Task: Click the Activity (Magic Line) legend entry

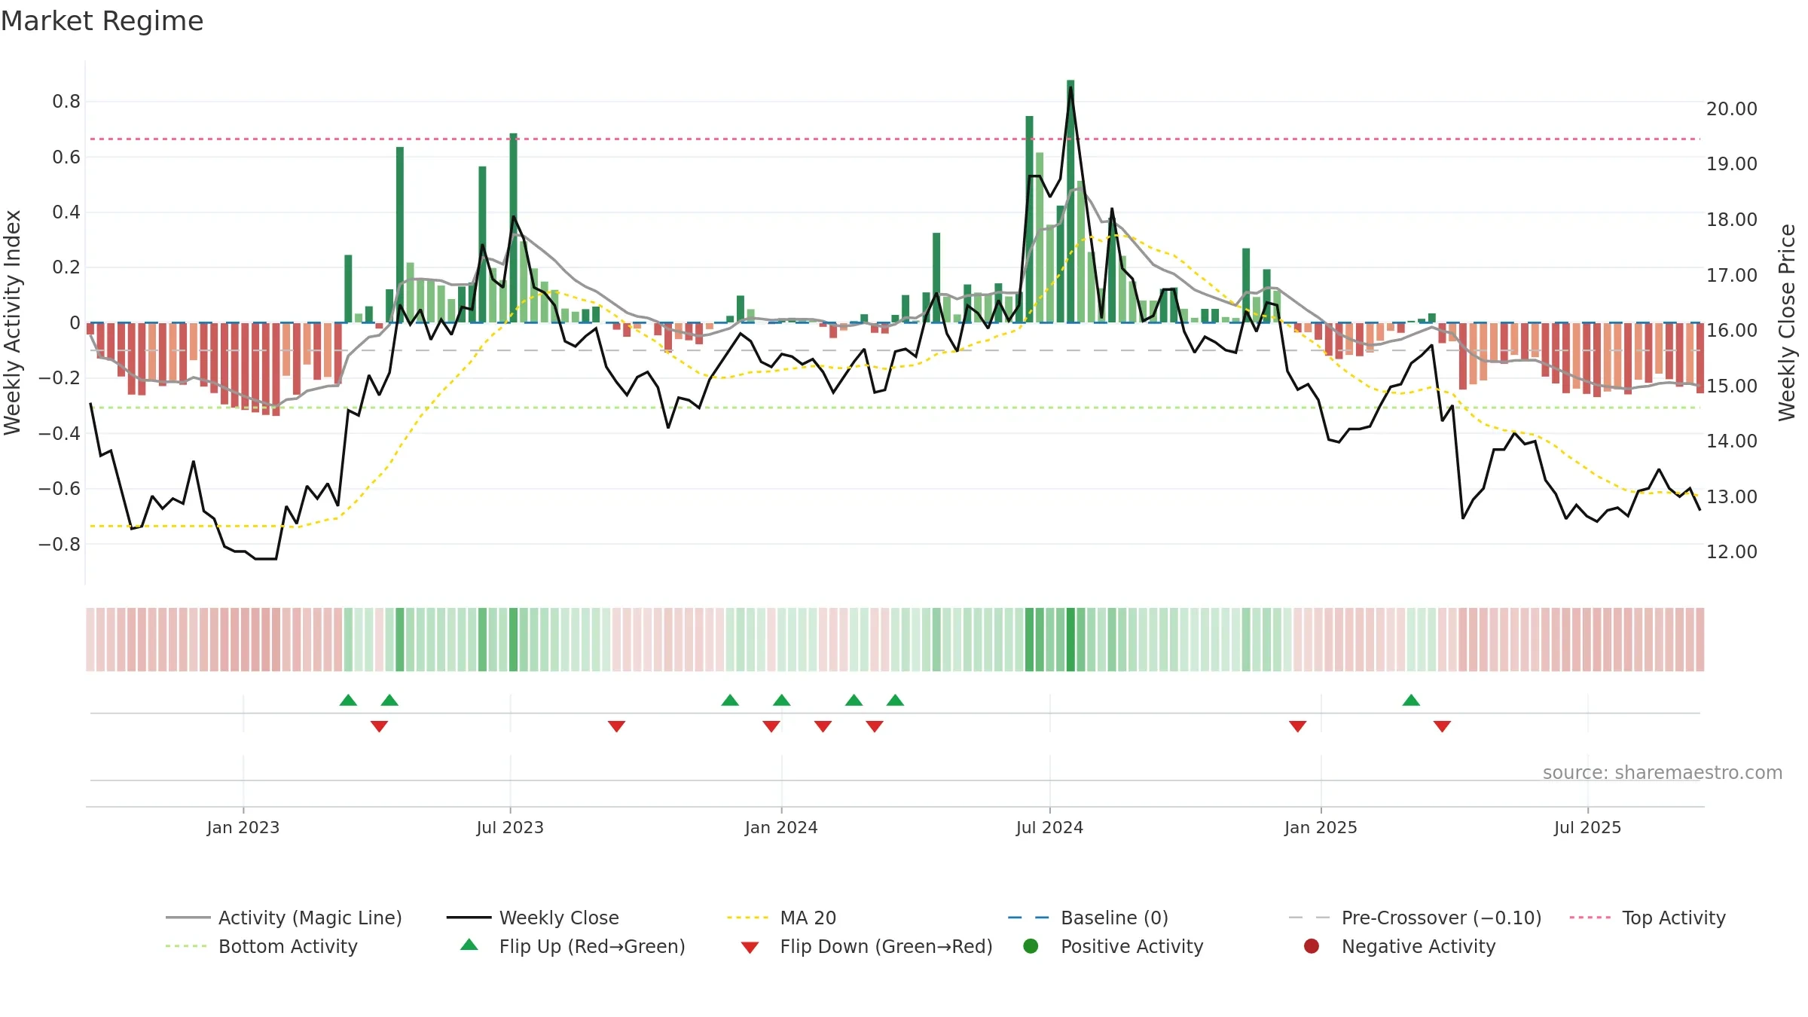Action: point(284,918)
